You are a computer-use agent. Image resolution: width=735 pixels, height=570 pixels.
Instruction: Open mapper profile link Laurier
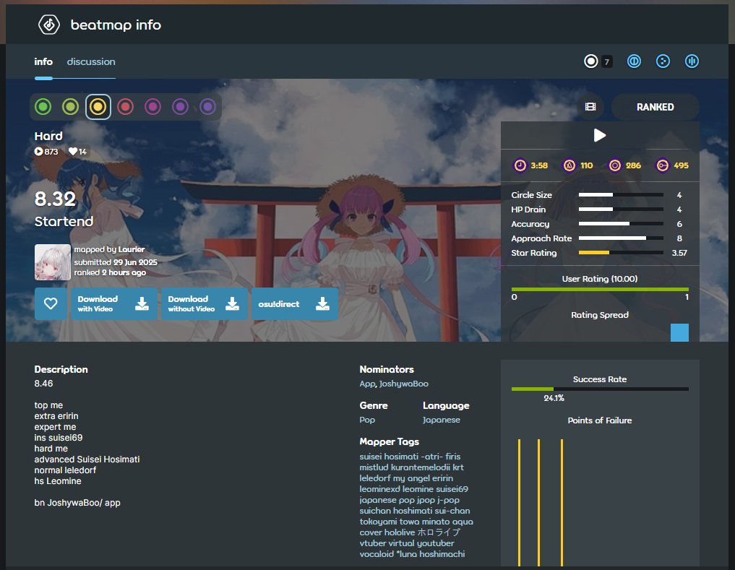[132, 249]
